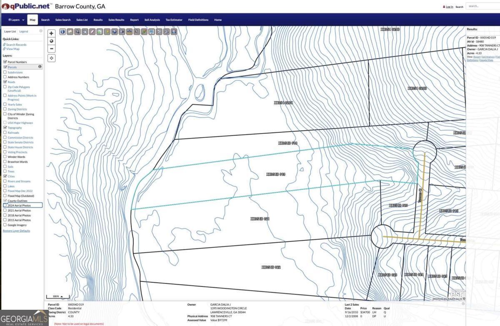
Task: Select the Identify (info) tool
Action: point(62,31)
